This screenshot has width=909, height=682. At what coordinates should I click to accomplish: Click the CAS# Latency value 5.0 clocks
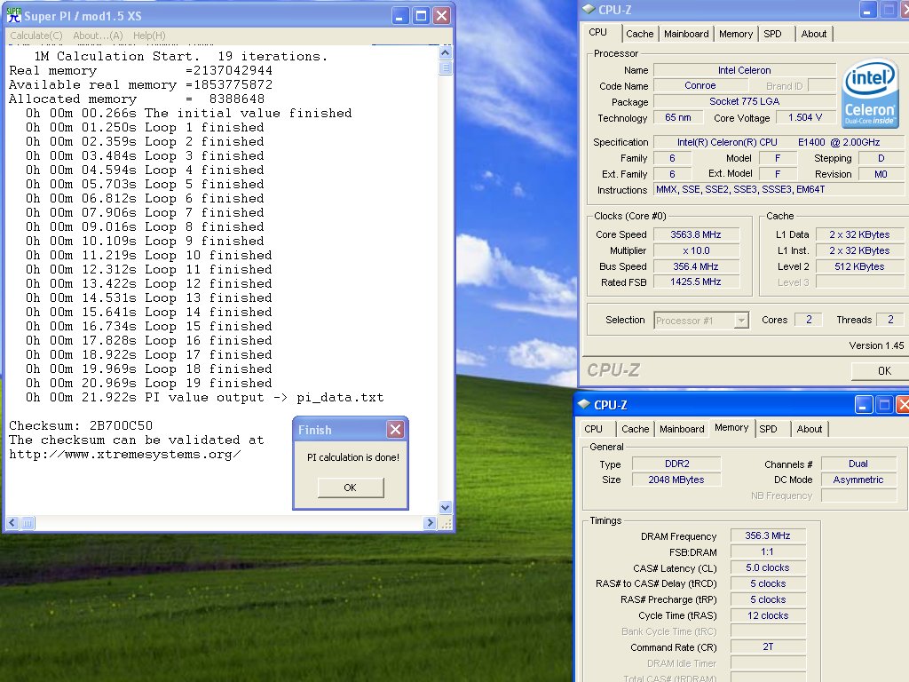tap(768, 567)
